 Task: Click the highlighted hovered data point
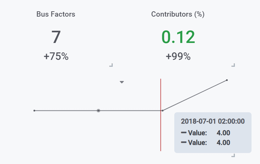tap(98, 110)
